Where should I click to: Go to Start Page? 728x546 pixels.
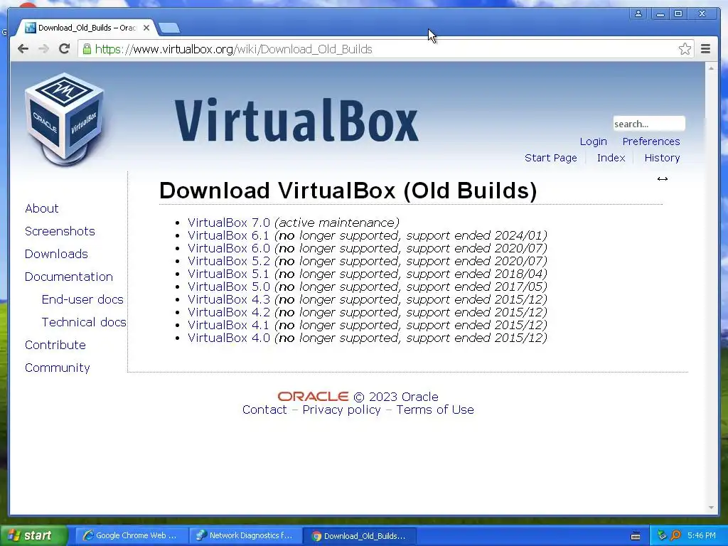tap(551, 158)
